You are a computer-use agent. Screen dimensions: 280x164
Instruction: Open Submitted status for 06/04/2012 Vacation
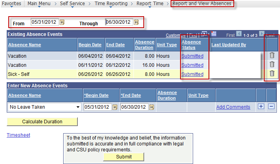pyautogui.click(x=192, y=56)
